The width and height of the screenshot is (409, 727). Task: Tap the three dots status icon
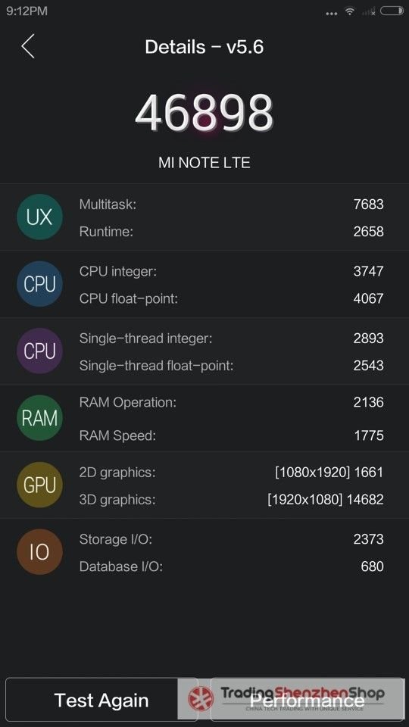332,14
